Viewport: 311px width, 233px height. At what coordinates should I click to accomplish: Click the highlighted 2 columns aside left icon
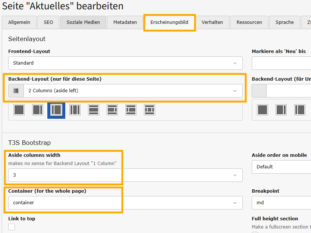(56, 110)
